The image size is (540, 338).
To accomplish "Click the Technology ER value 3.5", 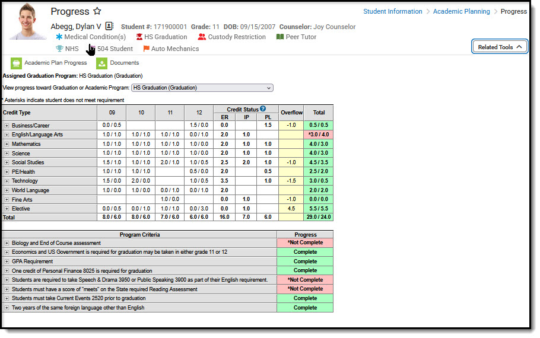I will (224, 181).
